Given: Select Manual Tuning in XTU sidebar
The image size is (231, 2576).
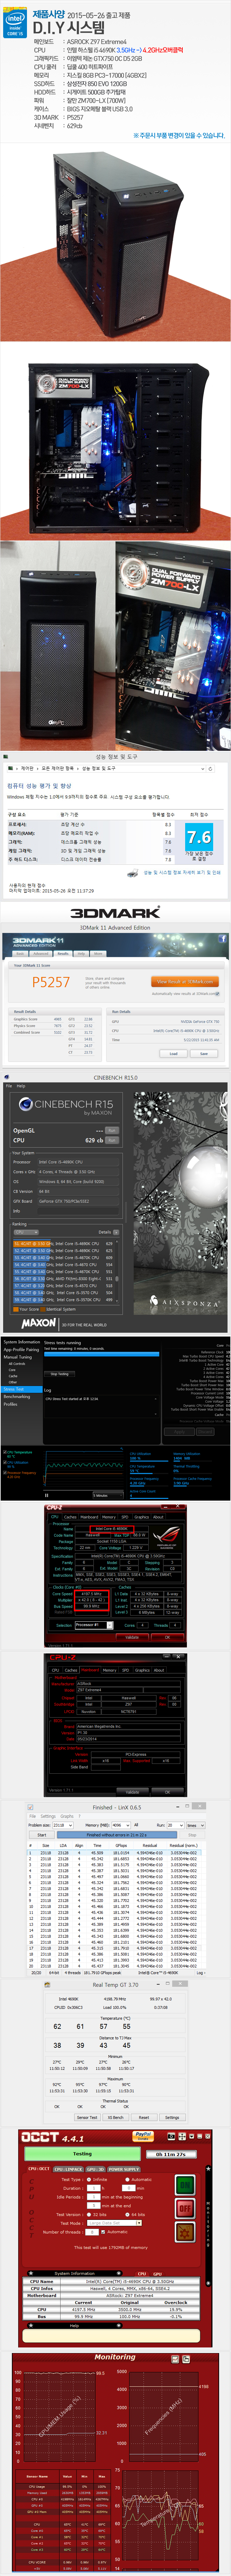Looking at the screenshot, I should (17, 1357).
